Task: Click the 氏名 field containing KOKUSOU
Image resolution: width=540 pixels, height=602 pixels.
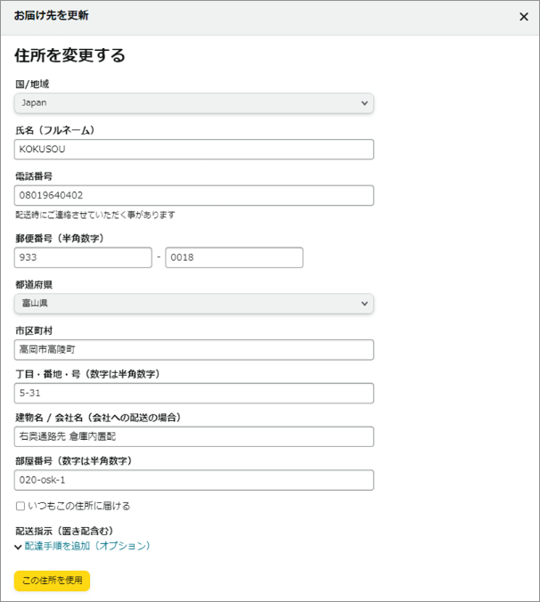Action: pos(193,149)
